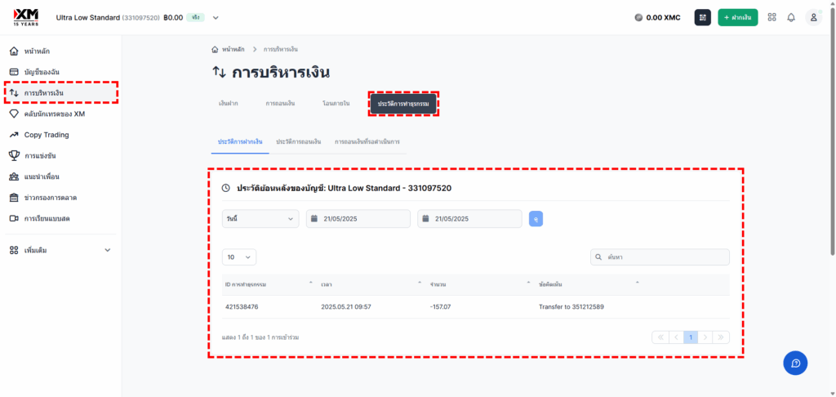Open the QR code button in header
The width and height of the screenshot is (836, 397).
(x=702, y=18)
